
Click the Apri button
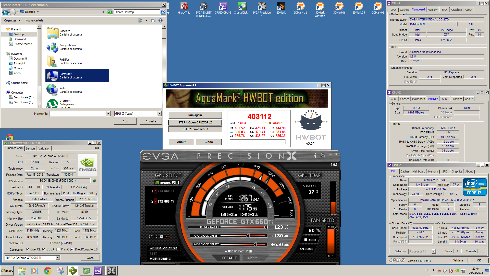125,121
